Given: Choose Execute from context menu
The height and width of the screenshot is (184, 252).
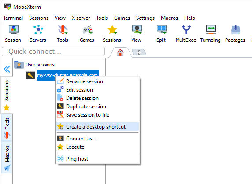Looking at the screenshot, I should [97, 147].
